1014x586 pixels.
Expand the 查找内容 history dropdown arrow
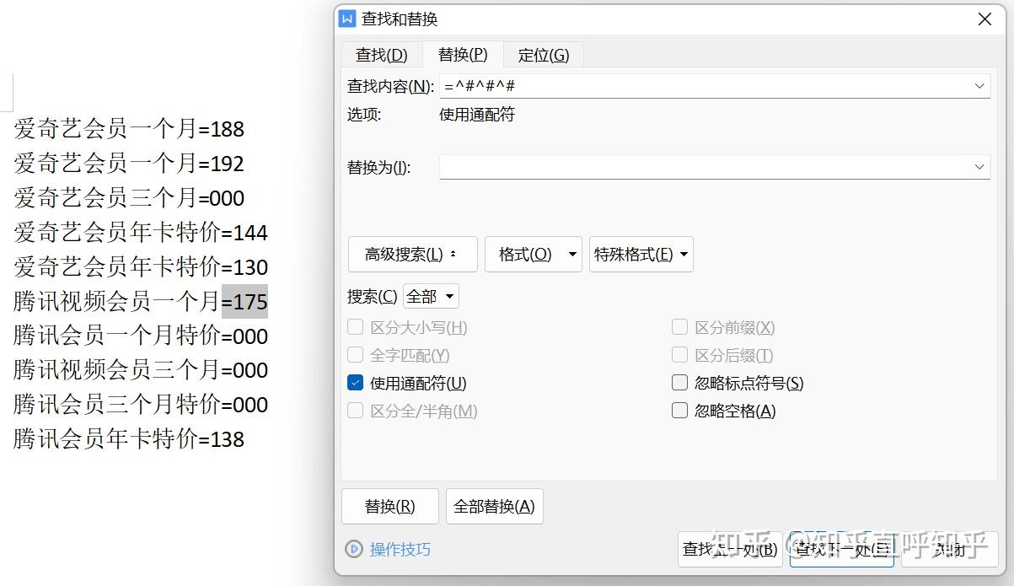point(979,86)
